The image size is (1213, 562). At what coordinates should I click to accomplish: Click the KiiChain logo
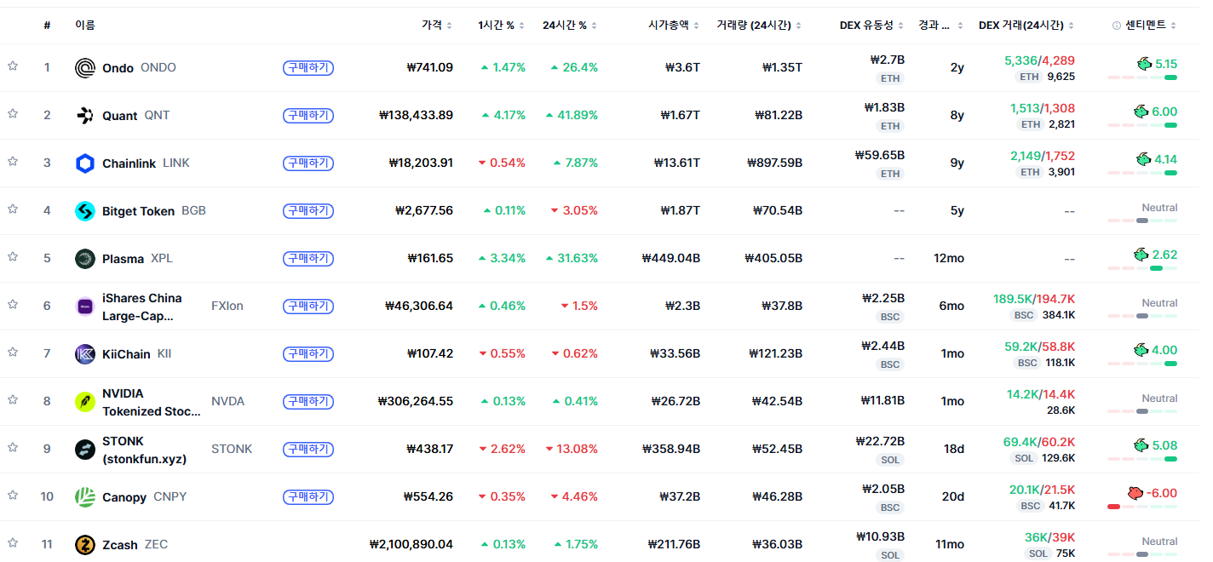[x=85, y=354]
